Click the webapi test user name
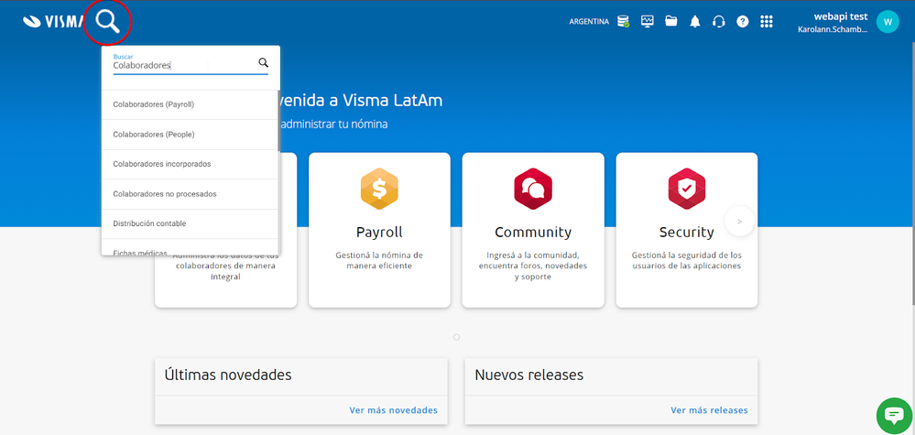Viewport: 915px width, 435px height. [x=841, y=16]
